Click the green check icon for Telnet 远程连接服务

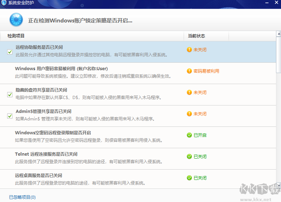click(x=189, y=157)
